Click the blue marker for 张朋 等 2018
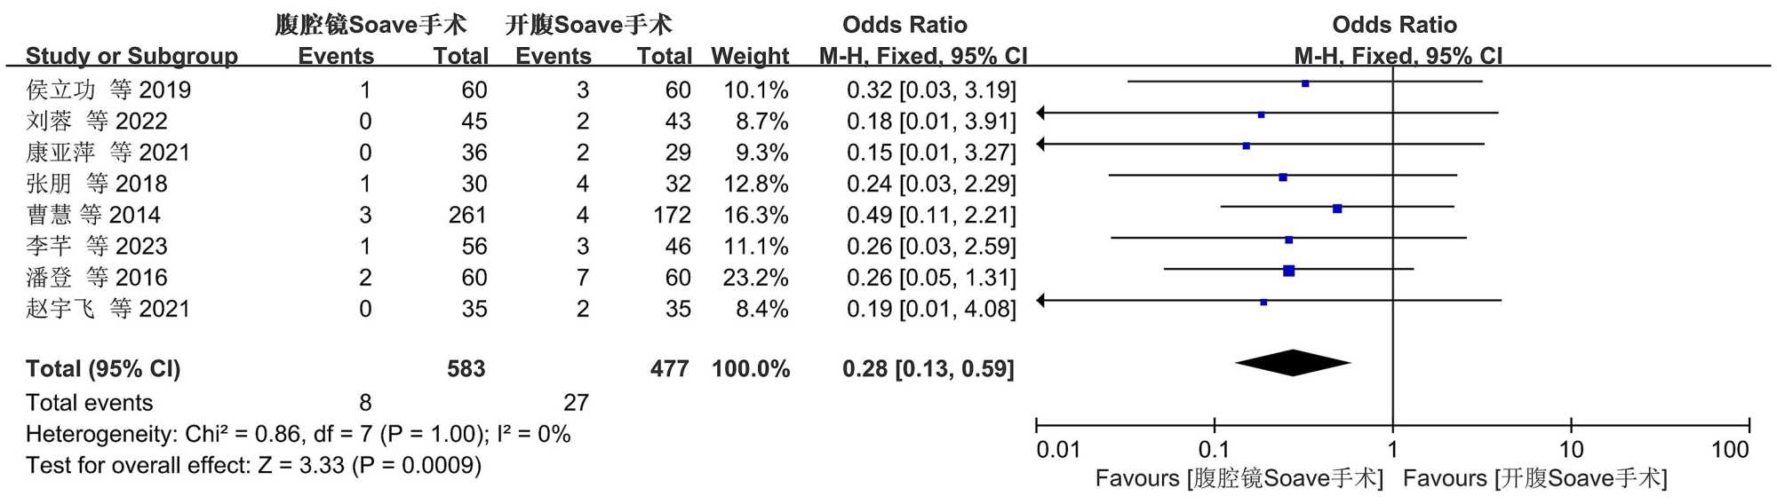The width and height of the screenshot is (1777, 504). click(1283, 177)
